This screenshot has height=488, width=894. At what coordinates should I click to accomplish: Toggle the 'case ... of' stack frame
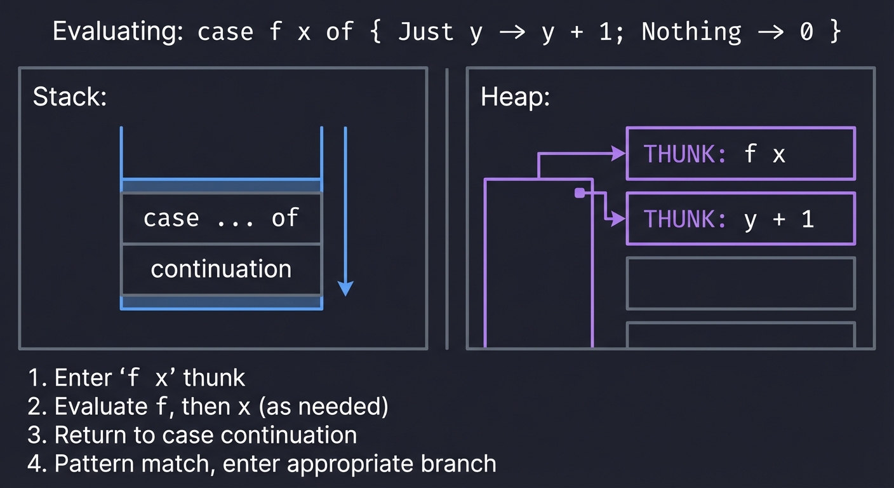pyautogui.click(x=221, y=217)
